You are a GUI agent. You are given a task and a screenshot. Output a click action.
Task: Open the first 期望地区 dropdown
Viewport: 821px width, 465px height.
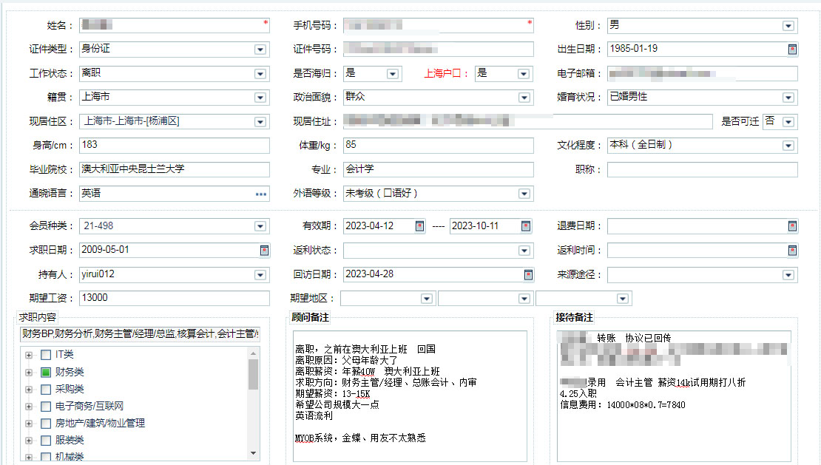[427, 299]
